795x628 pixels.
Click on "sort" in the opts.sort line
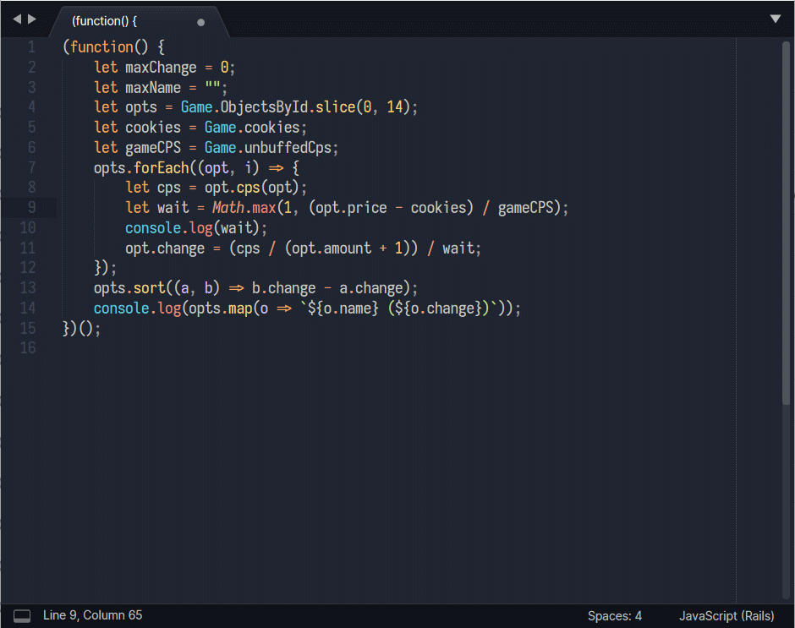tap(149, 288)
